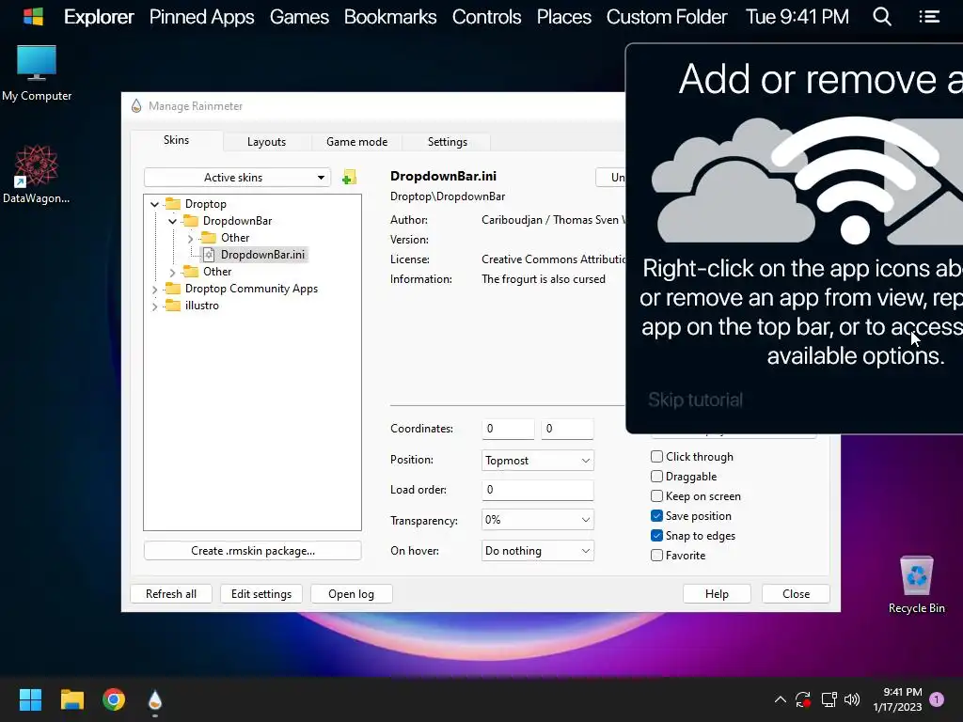Select the DataWagon desktop shortcut
Viewport: 963px width, 722px height.
click(37, 174)
